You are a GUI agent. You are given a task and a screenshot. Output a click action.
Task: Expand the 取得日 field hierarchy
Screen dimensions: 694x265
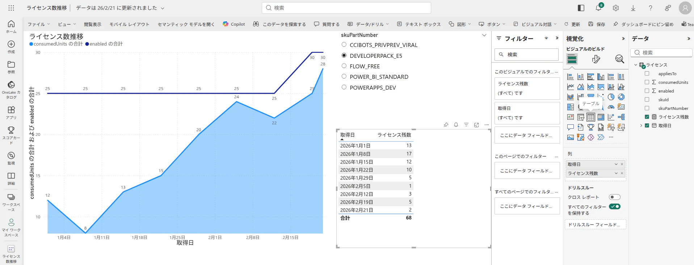[x=641, y=125]
